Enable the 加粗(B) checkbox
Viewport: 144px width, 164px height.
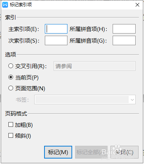tap(11, 125)
